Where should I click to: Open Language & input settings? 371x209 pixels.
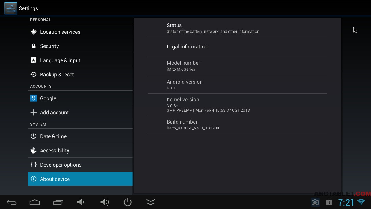[x=80, y=60]
